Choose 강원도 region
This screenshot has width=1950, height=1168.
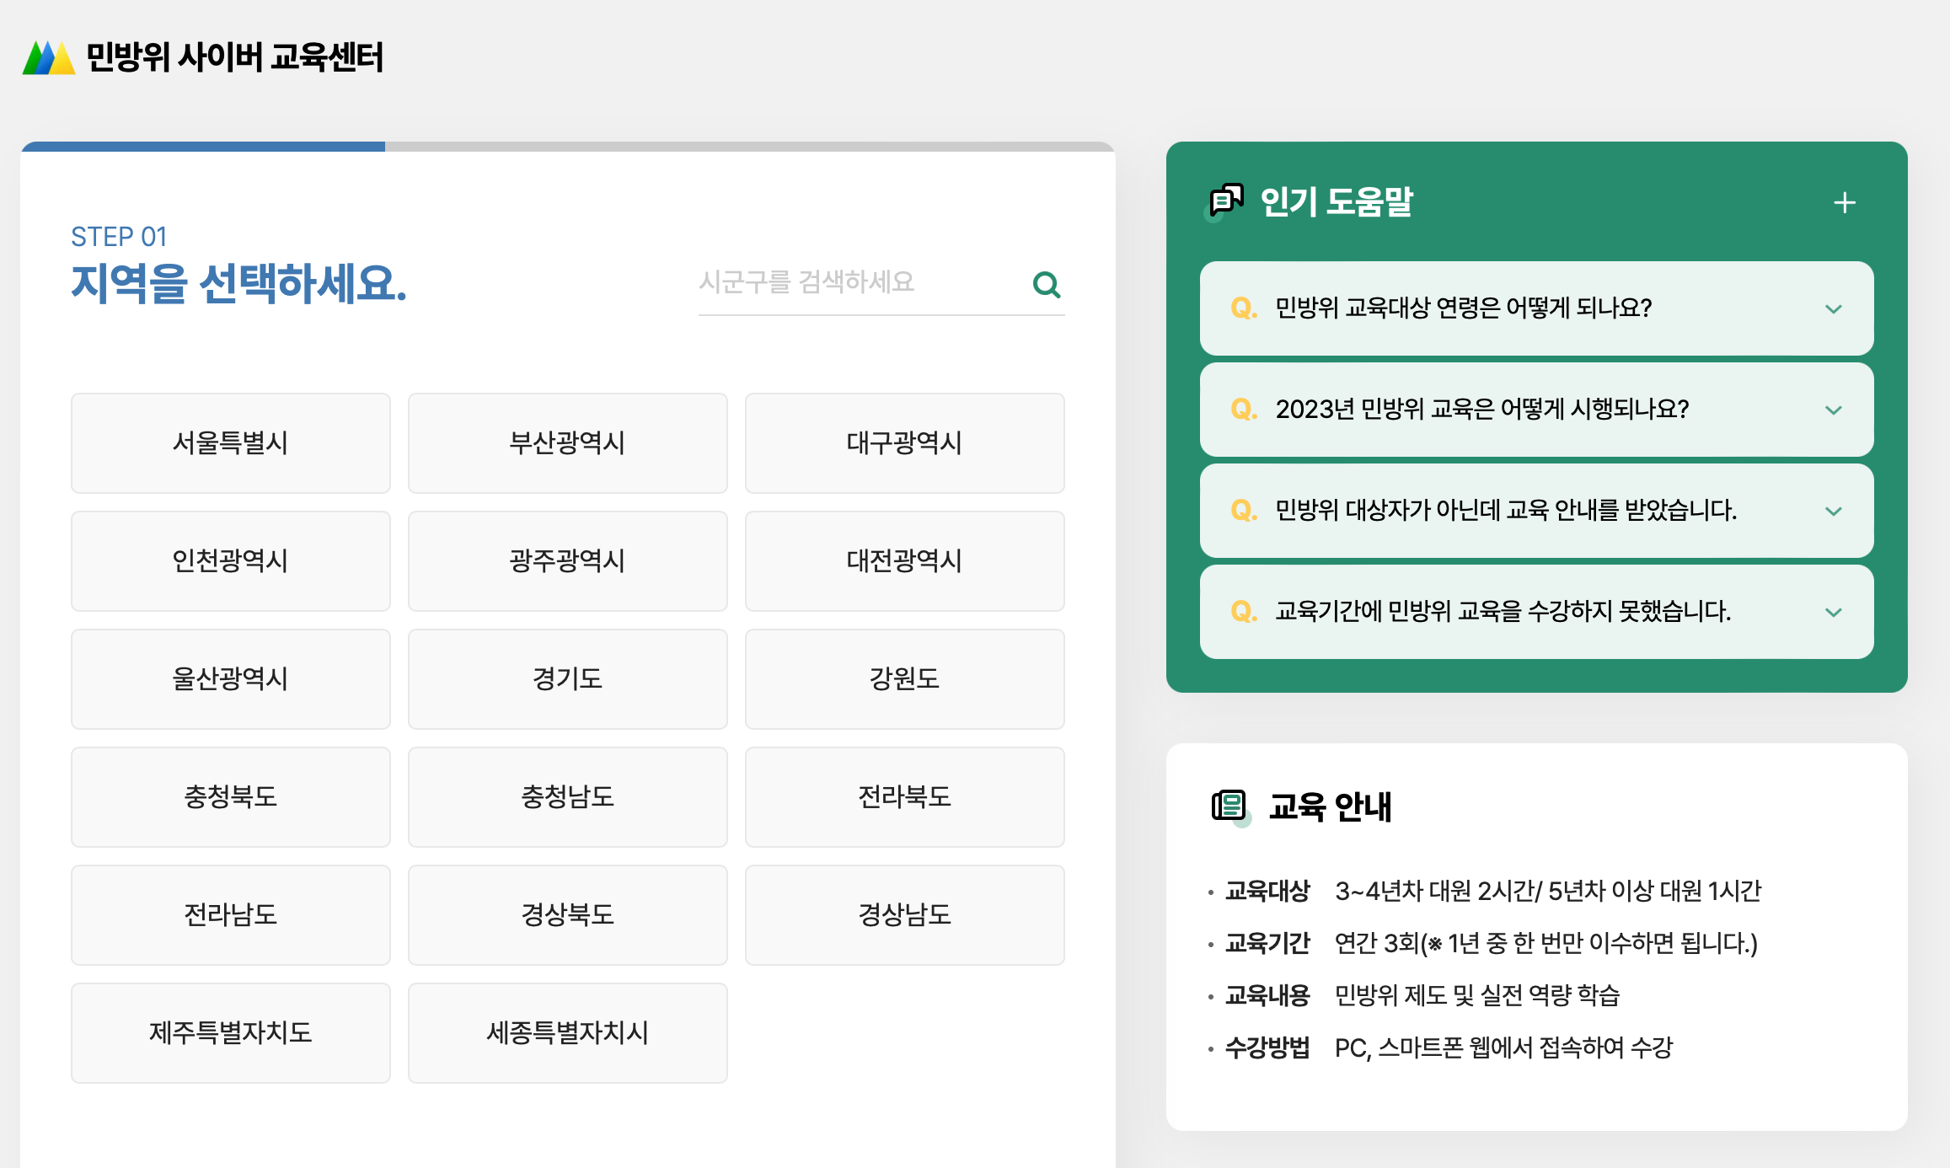coord(904,679)
